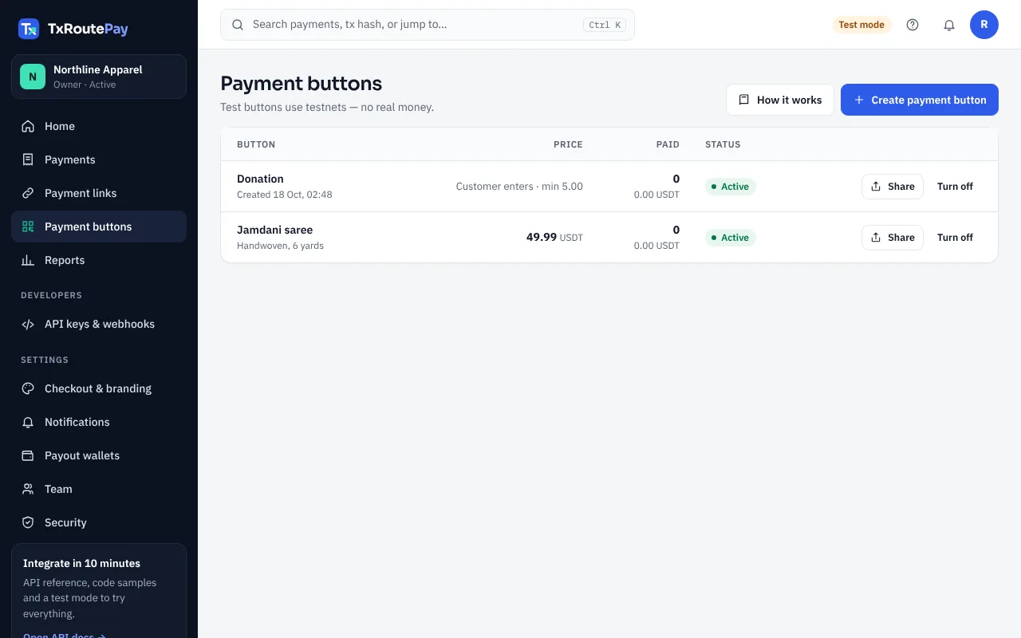Click the Payment buttons page heading
Image resolution: width=1021 pixels, height=638 pixels.
301,84
